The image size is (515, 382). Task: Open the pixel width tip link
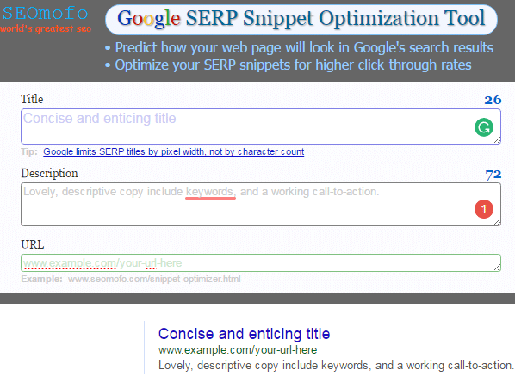click(173, 151)
